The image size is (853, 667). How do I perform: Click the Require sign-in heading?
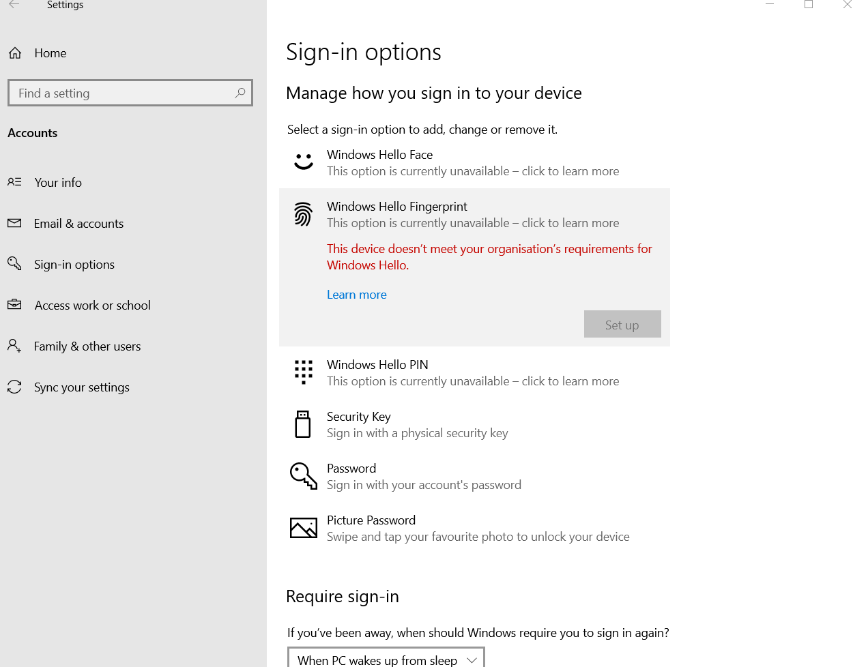pos(343,597)
